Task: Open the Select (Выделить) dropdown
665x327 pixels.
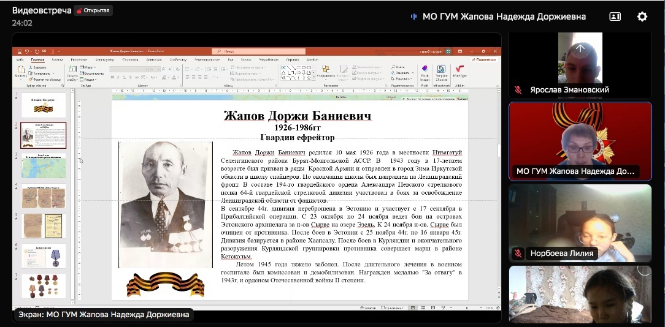Action: (401, 79)
